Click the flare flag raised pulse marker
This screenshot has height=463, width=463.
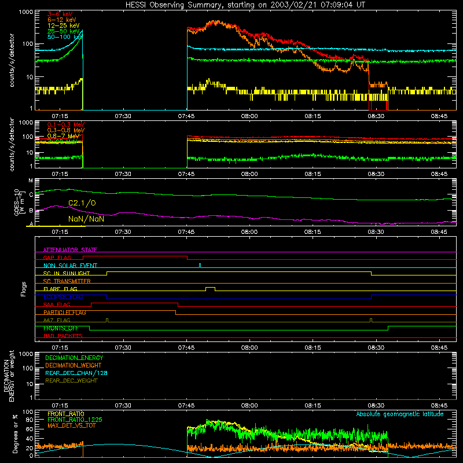coord(210,288)
